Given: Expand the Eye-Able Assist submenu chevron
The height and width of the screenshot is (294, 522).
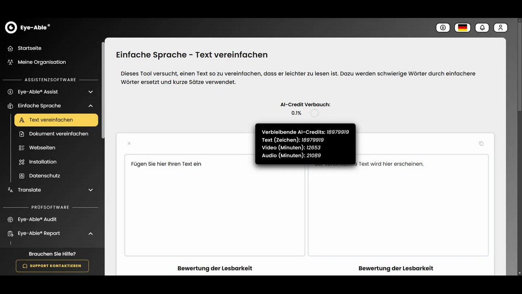Looking at the screenshot, I should (x=91, y=92).
